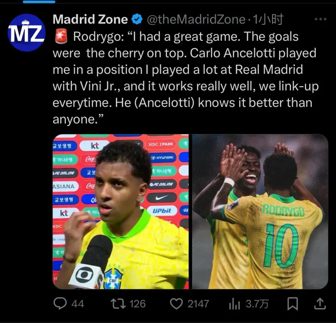336x323 pixels.
Task: Like the tweet with heart icon
Action: (176, 304)
